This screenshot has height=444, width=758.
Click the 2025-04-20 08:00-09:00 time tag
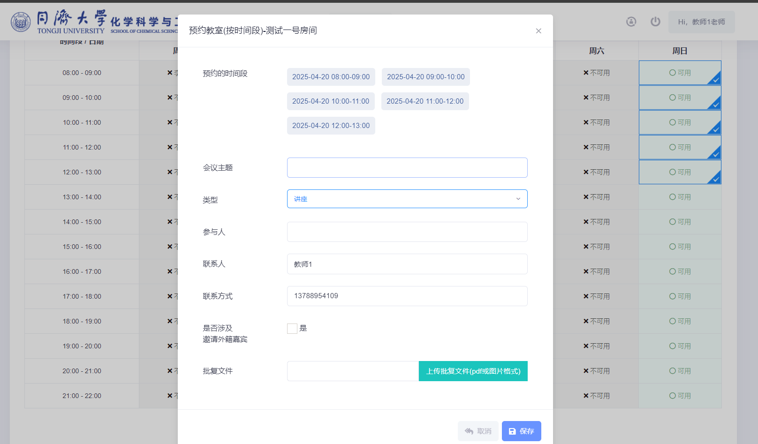[x=331, y=77]
